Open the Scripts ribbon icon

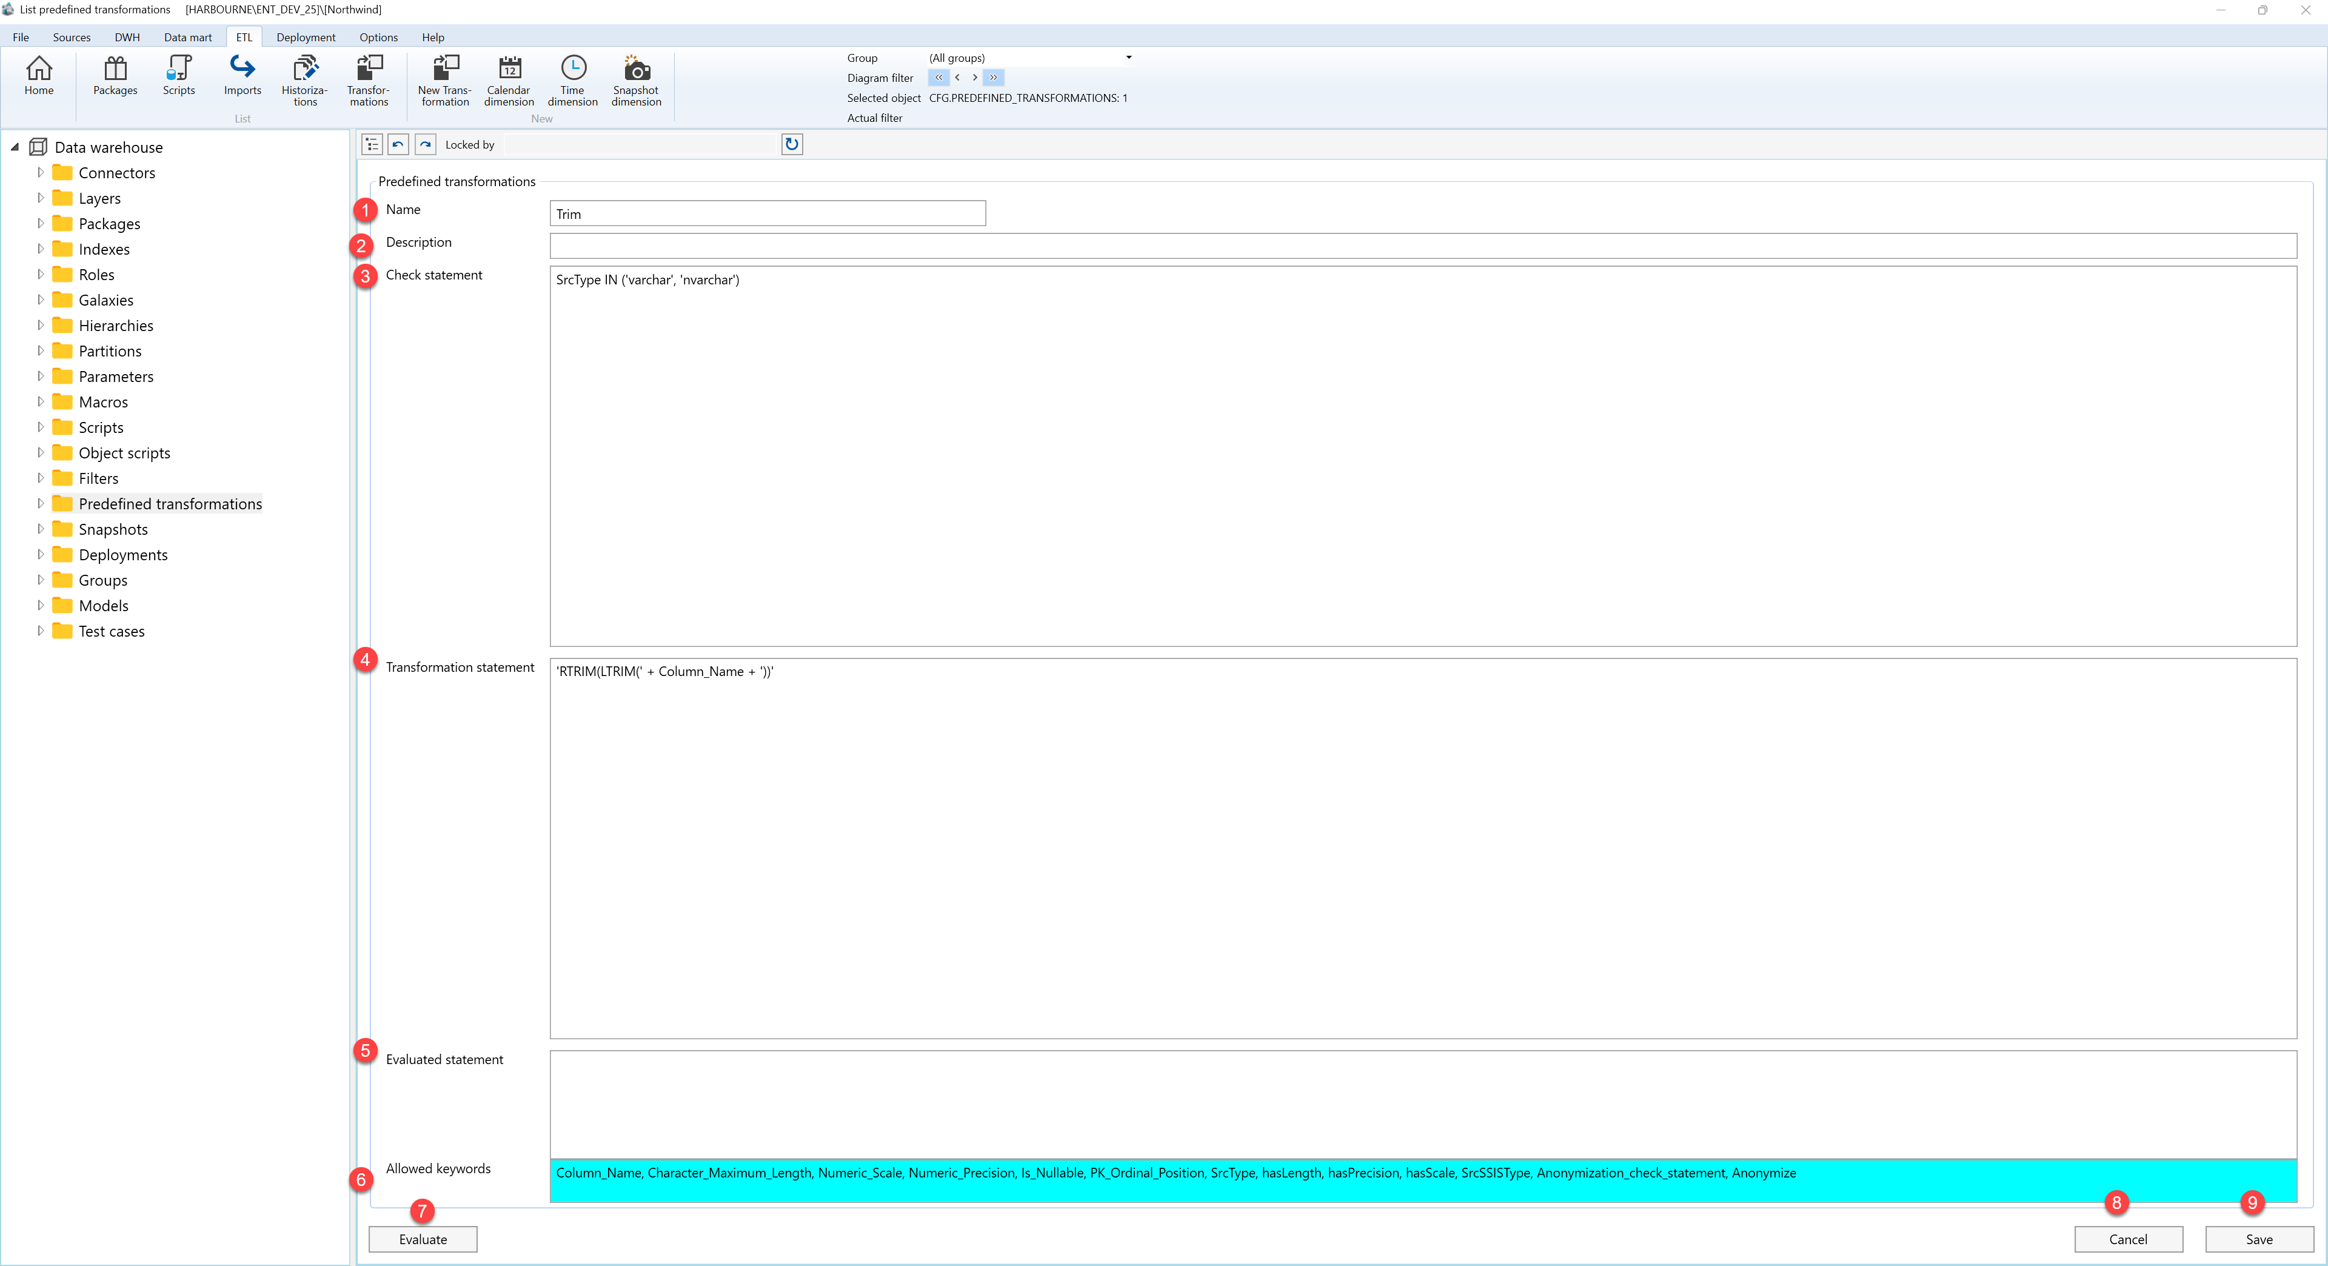179,76
